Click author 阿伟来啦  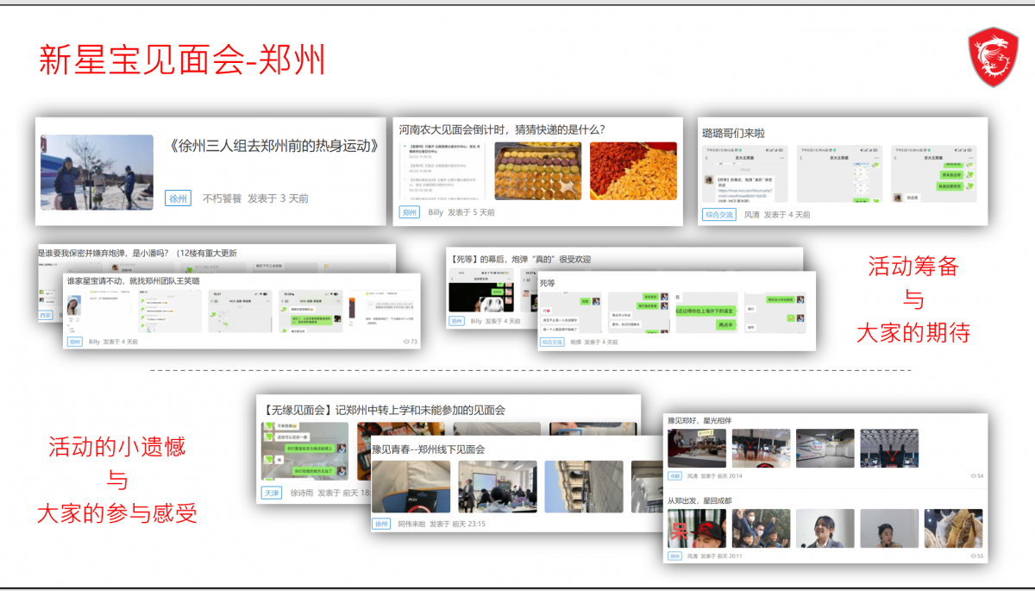pyautogui.click(x=411, y=524)
